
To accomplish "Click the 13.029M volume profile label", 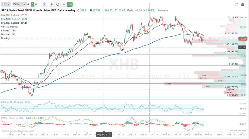I will click(219, 81).
